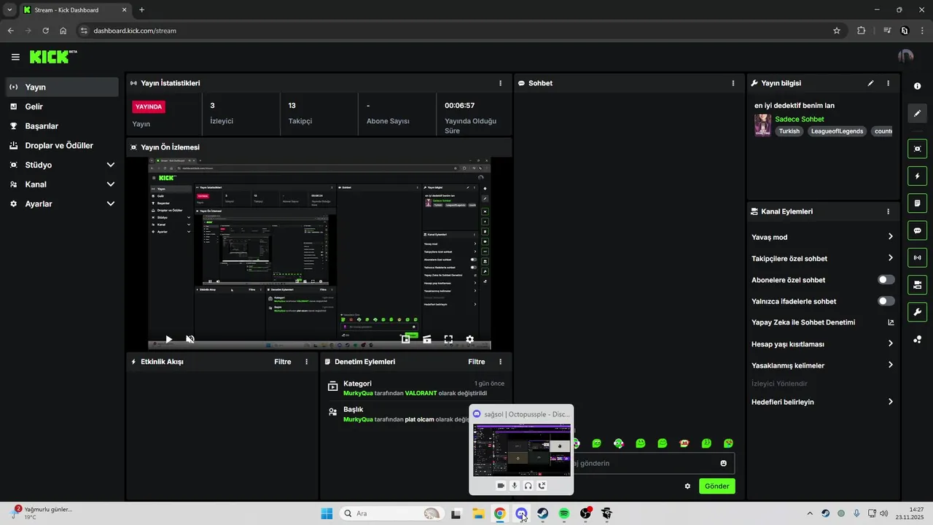Go to Droplar ve Ödüller in sidebar
933x525 pixels.
point(61,146)
